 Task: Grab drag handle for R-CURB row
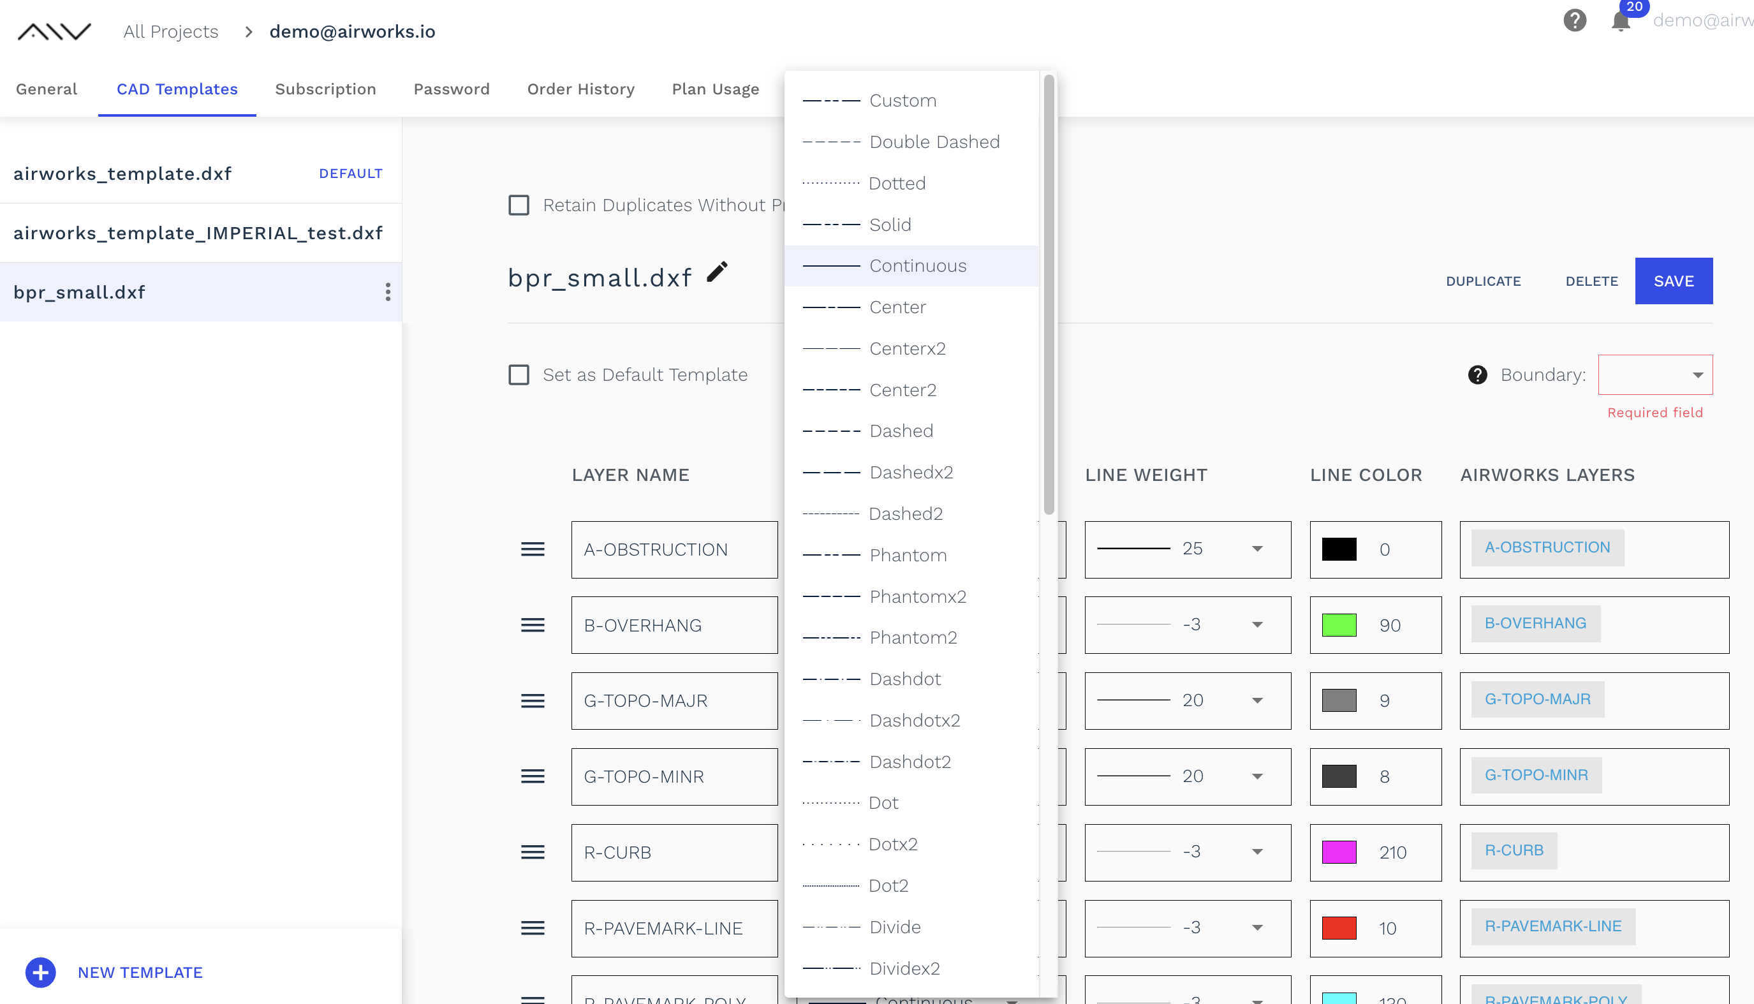pyautogui.click(x=533, y=852)
